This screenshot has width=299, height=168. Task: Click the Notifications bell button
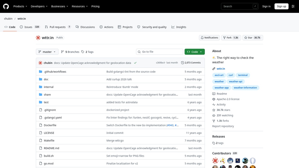point(209,38)
